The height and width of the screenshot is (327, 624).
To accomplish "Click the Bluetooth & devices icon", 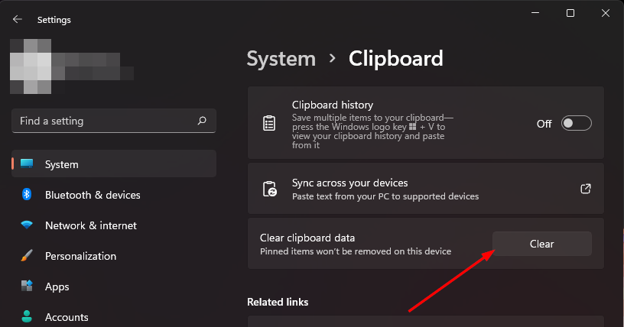I will [x=27, y=195].
